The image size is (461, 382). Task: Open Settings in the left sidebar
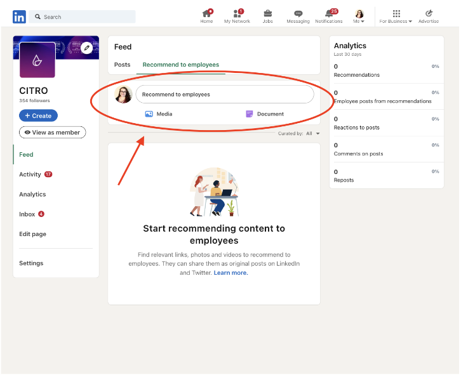pos(31,263)
